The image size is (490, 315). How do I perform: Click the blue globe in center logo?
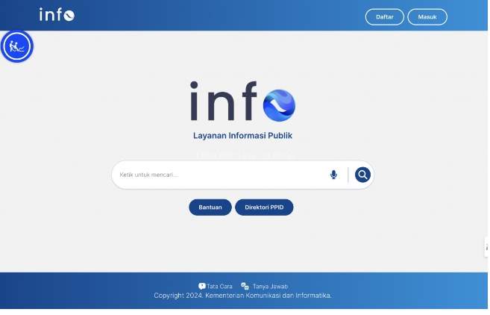coord(280,105)
